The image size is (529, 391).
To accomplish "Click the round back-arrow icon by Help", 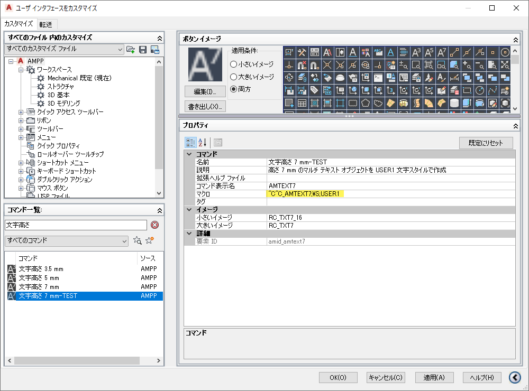I will (x=515, y=377).
